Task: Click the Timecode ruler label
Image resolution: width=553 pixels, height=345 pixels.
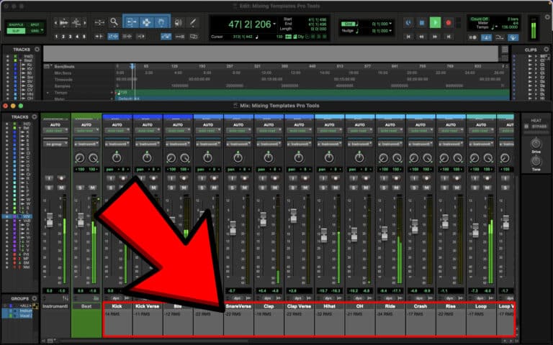Action: point(63,80)
